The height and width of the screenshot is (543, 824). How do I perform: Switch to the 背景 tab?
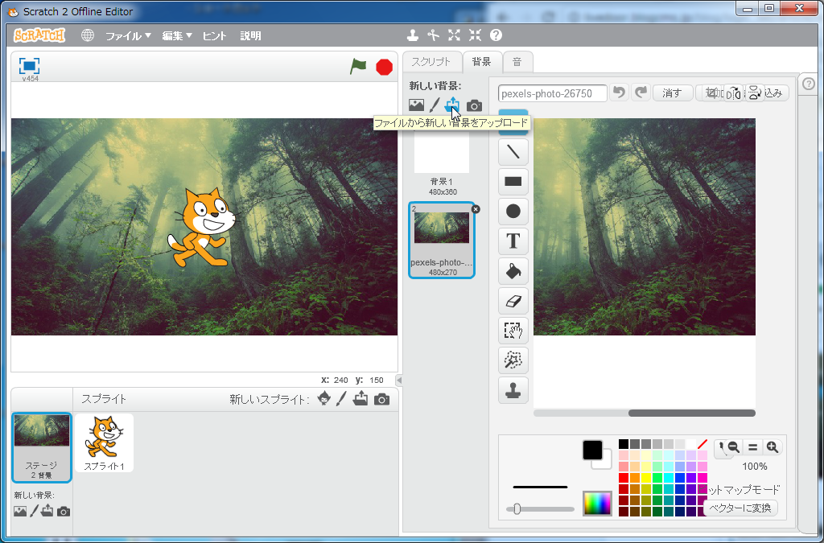[x=481, y=62]
